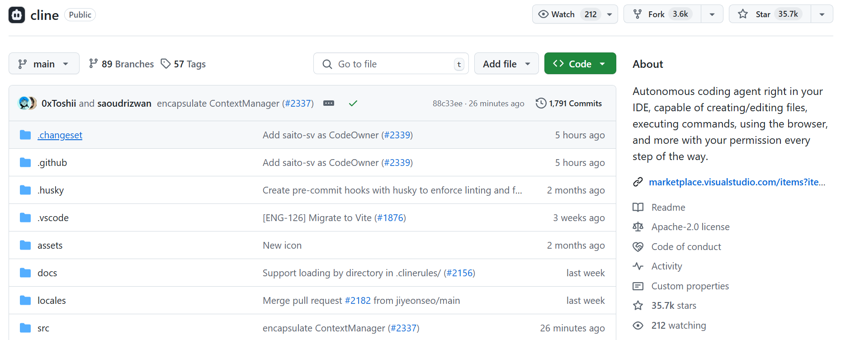Open #2339 link in .github row

(397, 163)
